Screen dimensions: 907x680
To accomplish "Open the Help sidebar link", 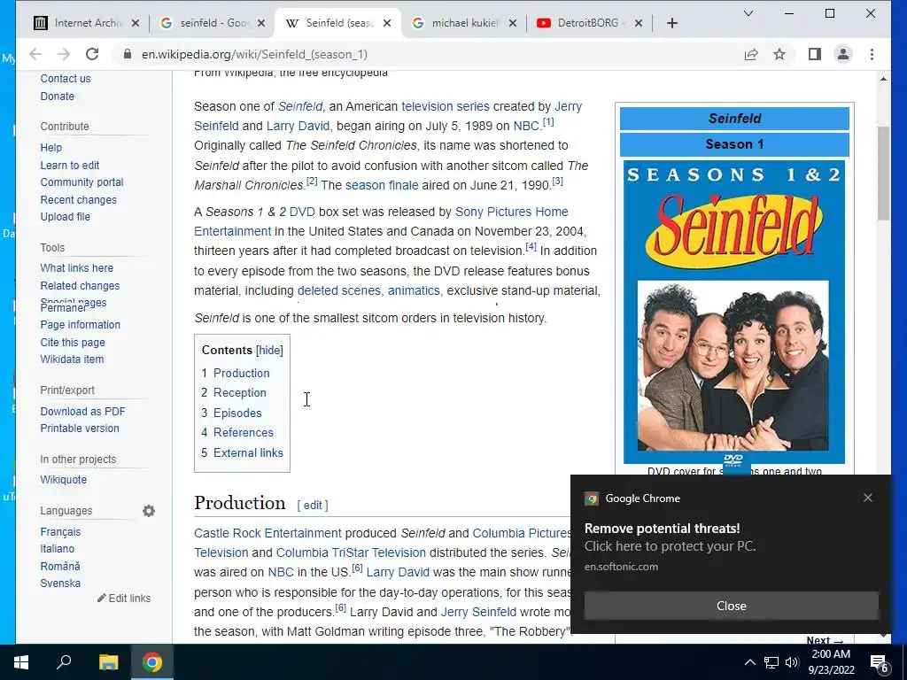I will pos(50,148).
